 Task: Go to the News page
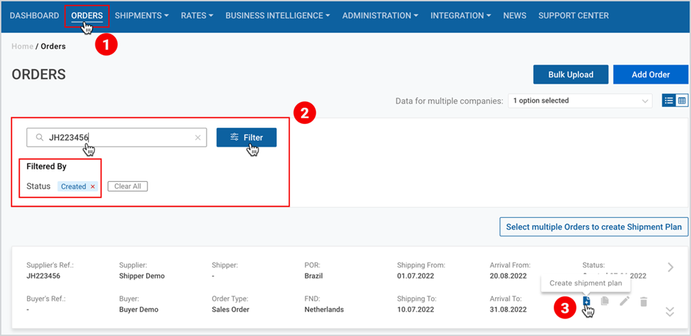click(515, 15)
